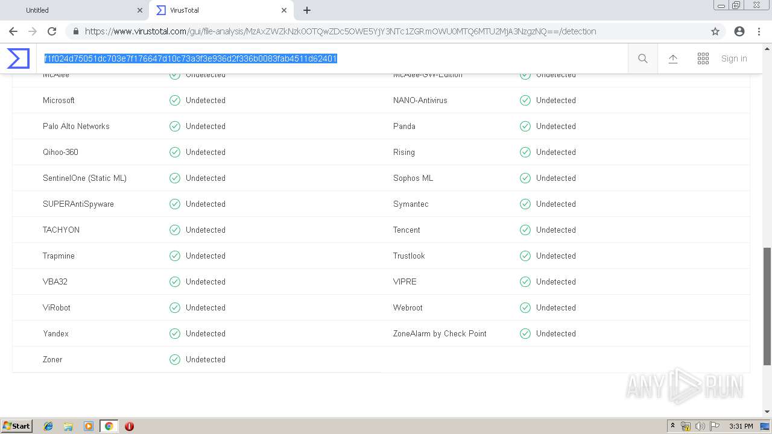Go back with browser back arrow
The image size is (772, 434).
coord(13,31)
